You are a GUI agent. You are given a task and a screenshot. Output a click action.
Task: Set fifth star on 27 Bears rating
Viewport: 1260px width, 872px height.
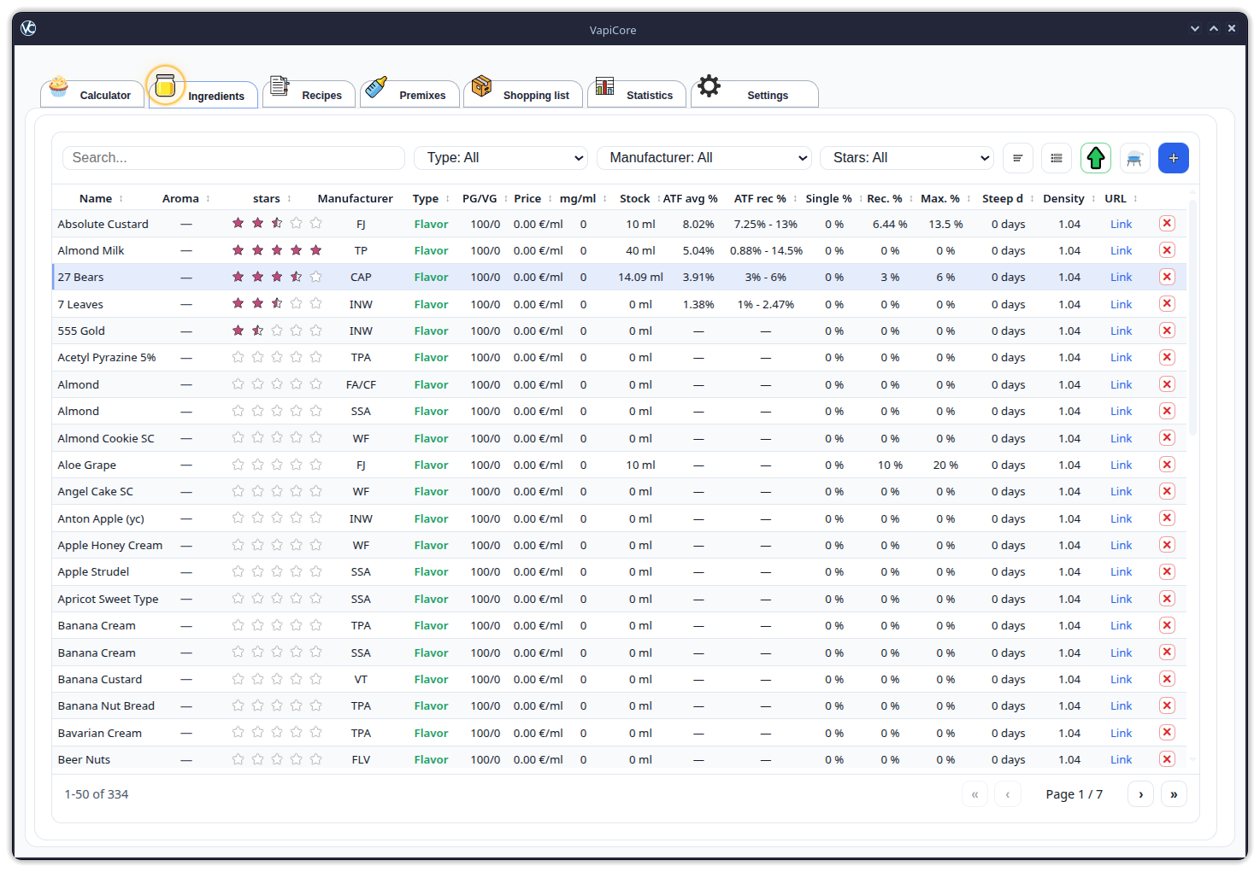tap(315, 277)
